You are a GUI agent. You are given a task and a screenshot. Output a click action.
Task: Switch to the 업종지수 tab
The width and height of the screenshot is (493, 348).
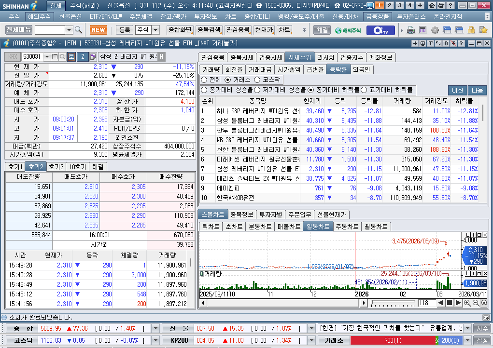352,57
